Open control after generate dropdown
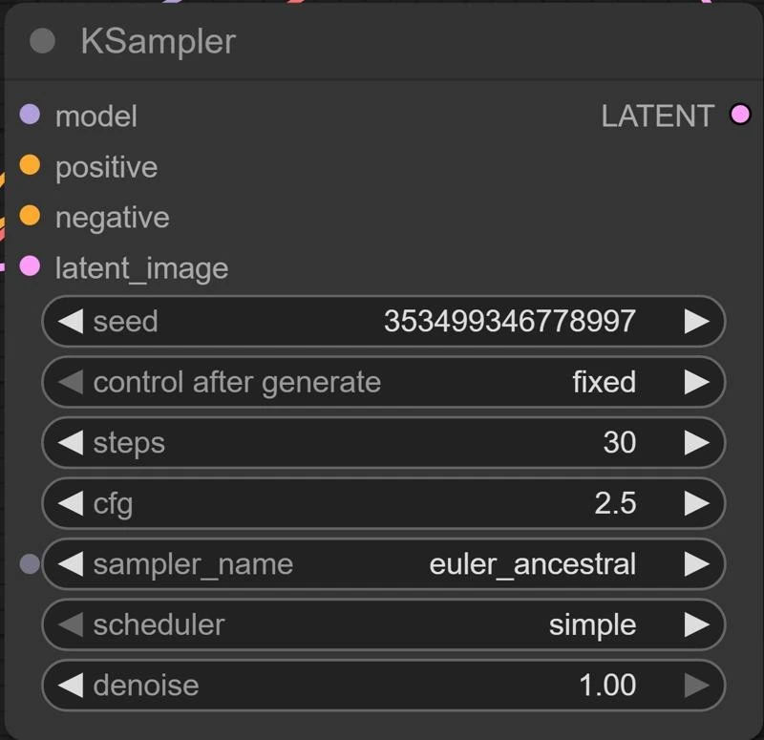The image size is (764, 740). click(x=382, y=382)
